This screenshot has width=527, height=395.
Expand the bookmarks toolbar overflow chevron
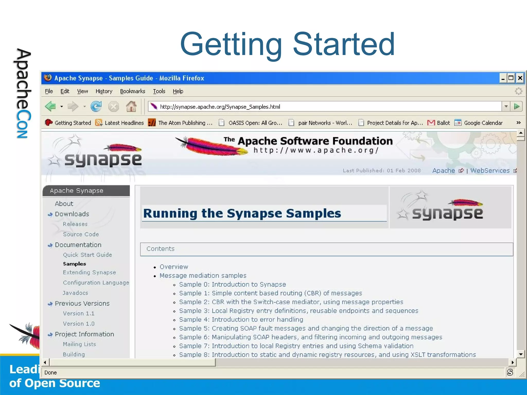point(519,123)
